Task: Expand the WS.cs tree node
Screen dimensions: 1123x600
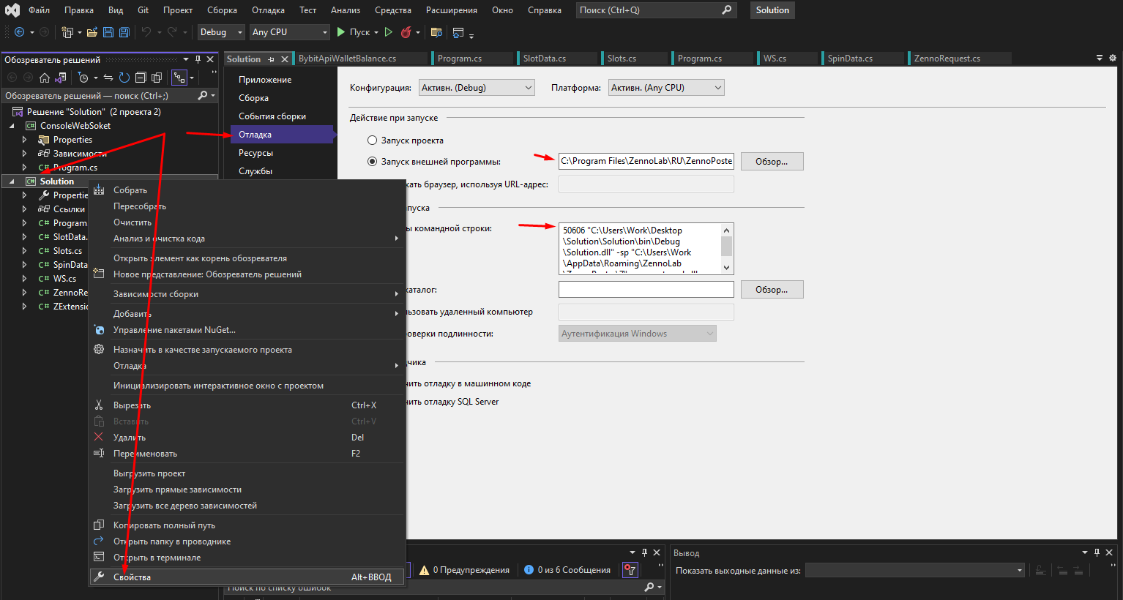Action: tap(24, 279)
